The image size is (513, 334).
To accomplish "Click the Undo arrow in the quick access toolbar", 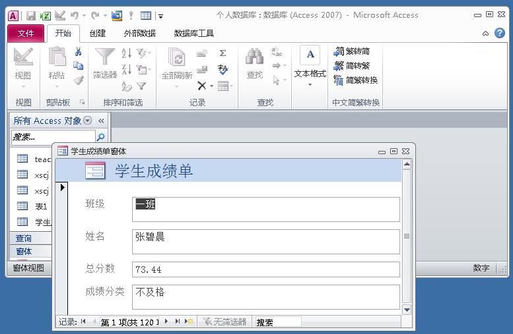I will pos(75,15).
